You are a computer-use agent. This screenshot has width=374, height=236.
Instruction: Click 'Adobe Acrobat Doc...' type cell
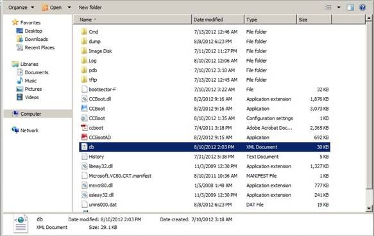click(x=269, y=128)
